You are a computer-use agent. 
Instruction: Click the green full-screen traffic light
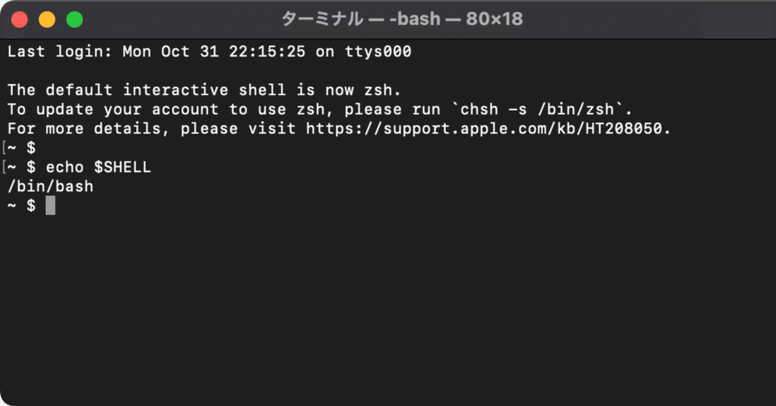[x=74, y=19]
